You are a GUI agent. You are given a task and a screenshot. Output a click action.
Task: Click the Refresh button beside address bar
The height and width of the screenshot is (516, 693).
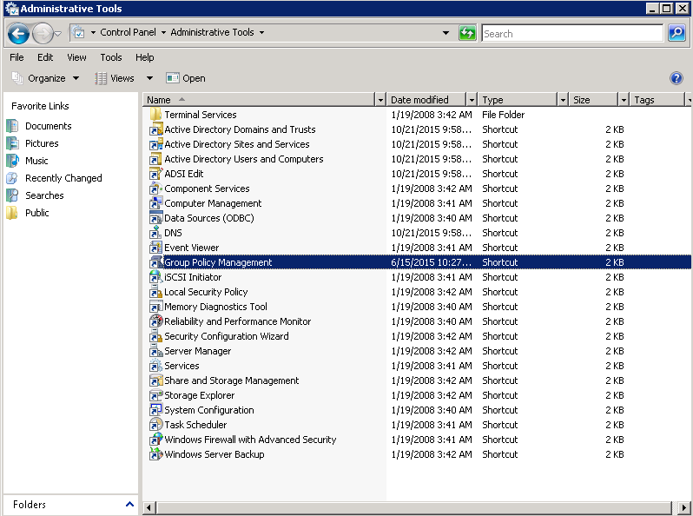click(x=467, y=33)
